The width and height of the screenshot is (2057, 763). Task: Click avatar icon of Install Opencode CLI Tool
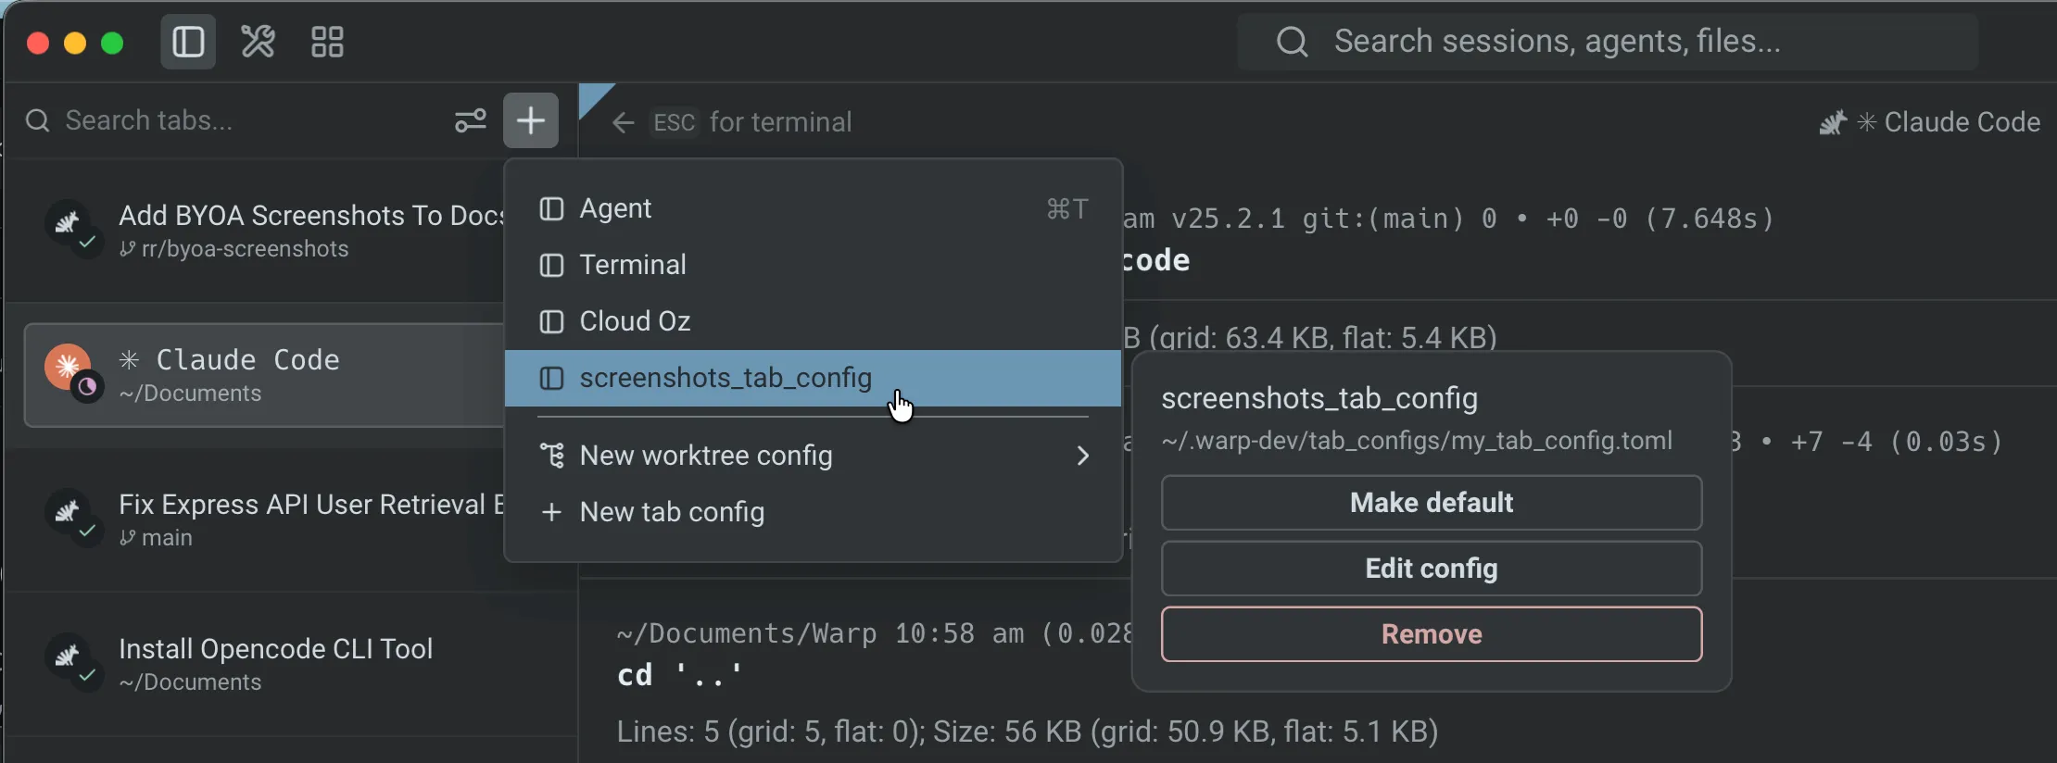click(x=68, y=657)
